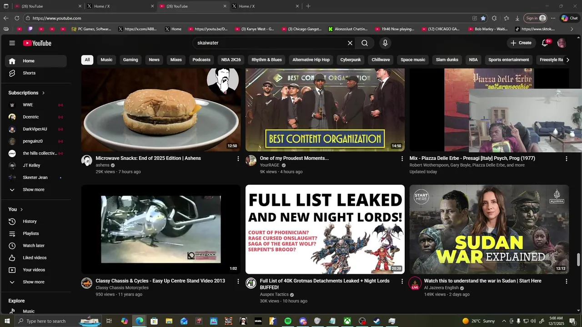582x327 pixels.
Task: Open browser settings and more menu
Action: (553, 18)
